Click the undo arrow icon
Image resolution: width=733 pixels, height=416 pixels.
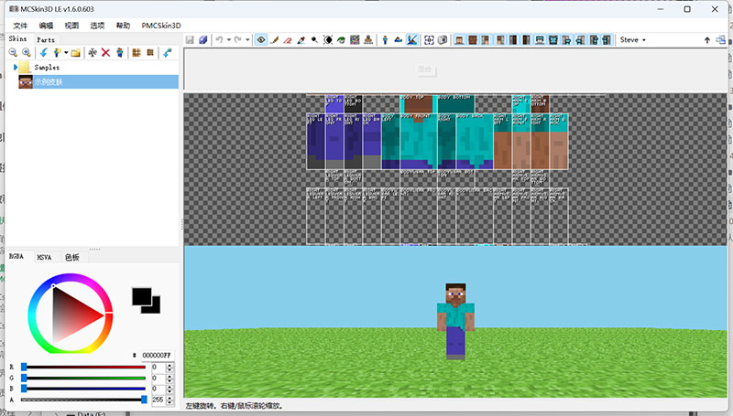[x=221, y=40]
